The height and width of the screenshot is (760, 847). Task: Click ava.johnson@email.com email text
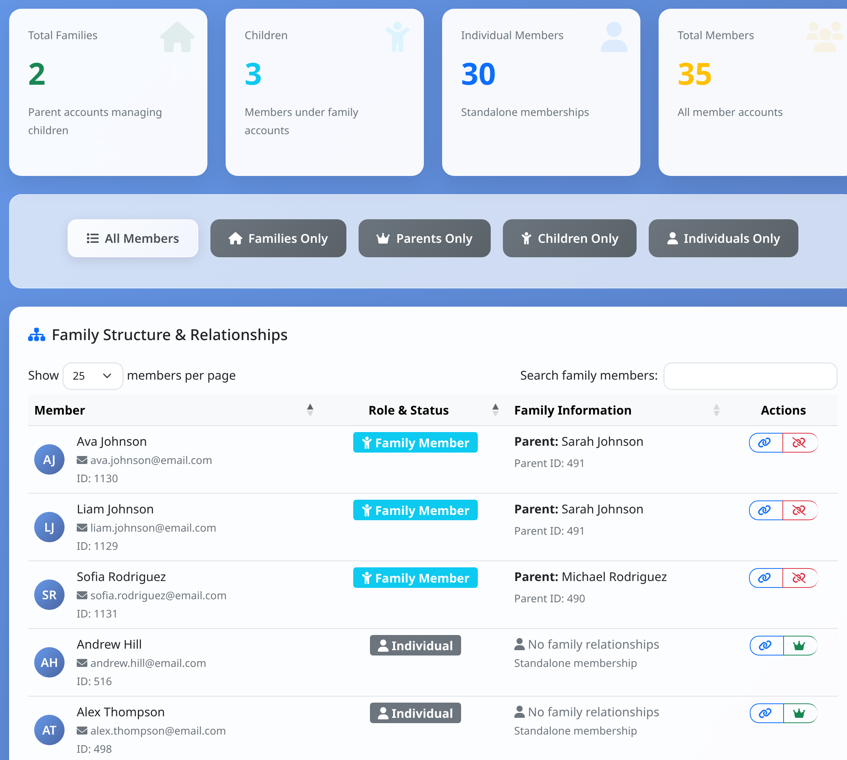pos(151,460)
